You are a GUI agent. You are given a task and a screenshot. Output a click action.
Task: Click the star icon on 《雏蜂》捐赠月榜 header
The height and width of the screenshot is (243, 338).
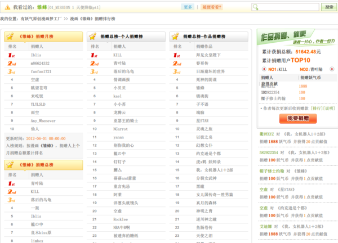11,37
